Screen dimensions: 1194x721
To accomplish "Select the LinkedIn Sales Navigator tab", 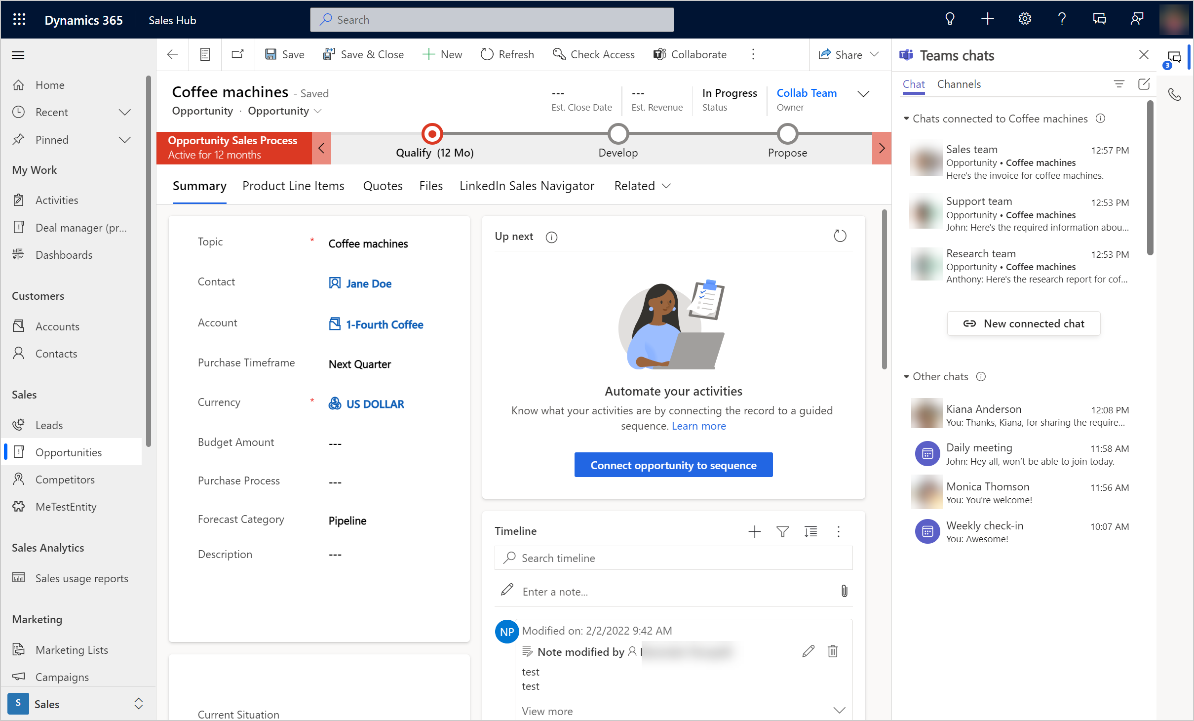I will [x=526, y=186].
